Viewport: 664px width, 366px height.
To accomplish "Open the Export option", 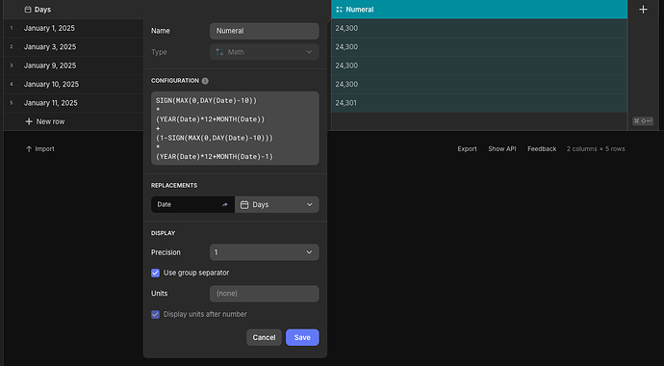I will (x=467, y=149).
